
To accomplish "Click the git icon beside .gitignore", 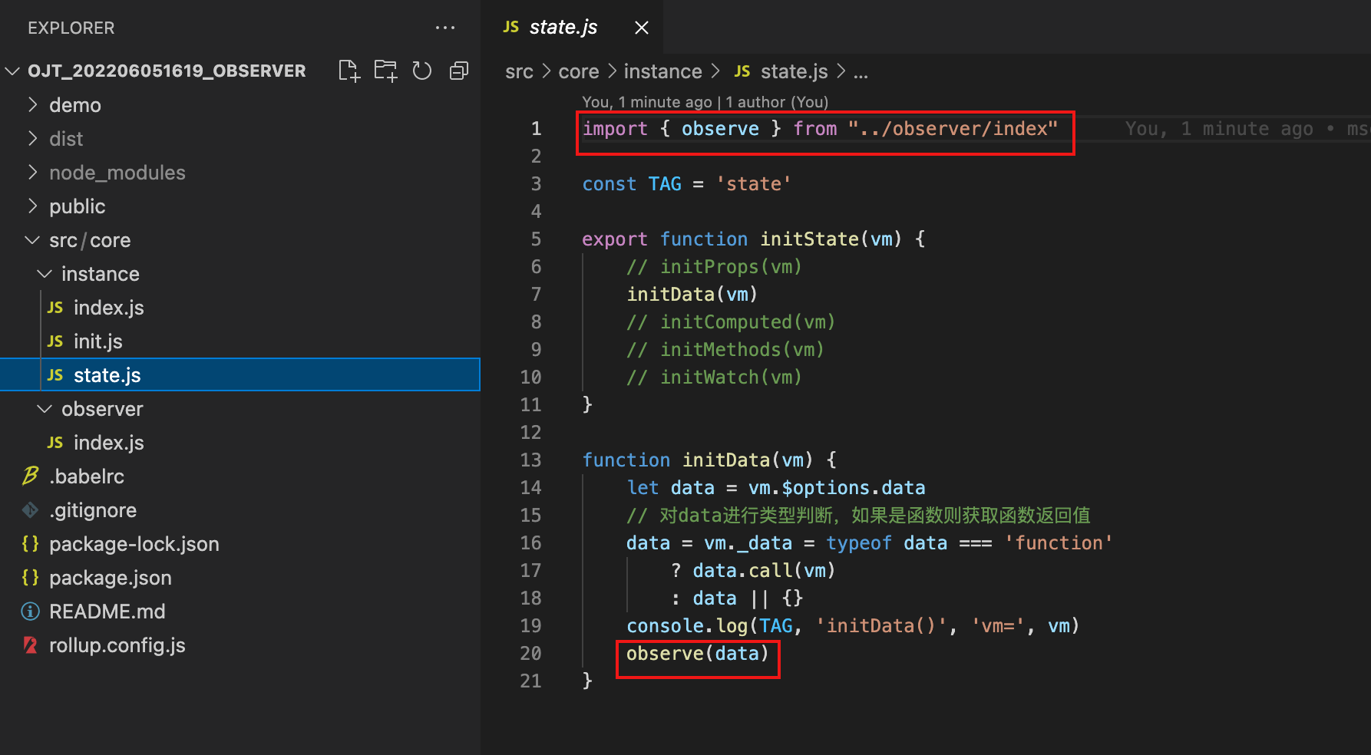I will click(x=30, y=510).
